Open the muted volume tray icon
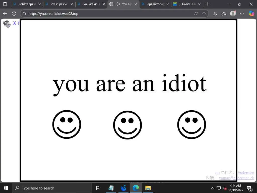The height and width of the screenshot is (193, 257). (x=224, y=188)
